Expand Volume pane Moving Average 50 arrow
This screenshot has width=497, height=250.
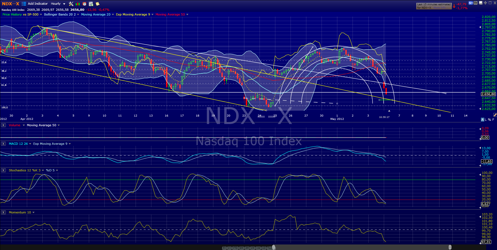click(59, 125)
